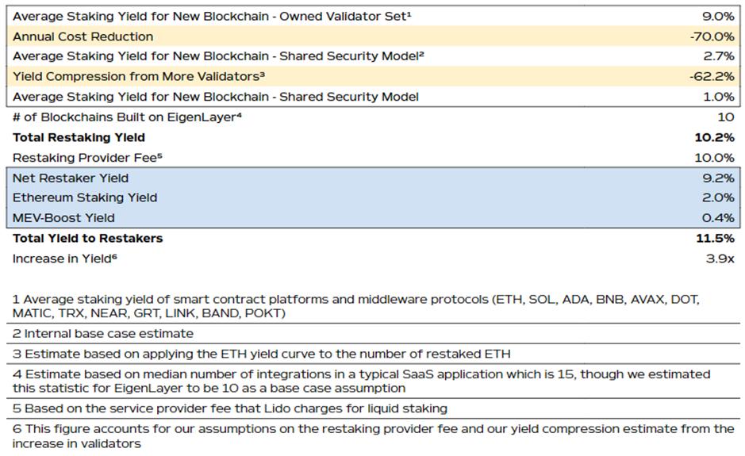
Task: Click the Blockchains Built on EigenLayer label
Action: (x=134, y=117)
